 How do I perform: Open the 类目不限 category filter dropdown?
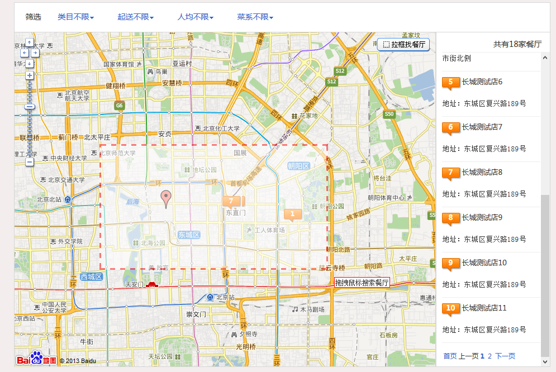[x=75, y=17]
